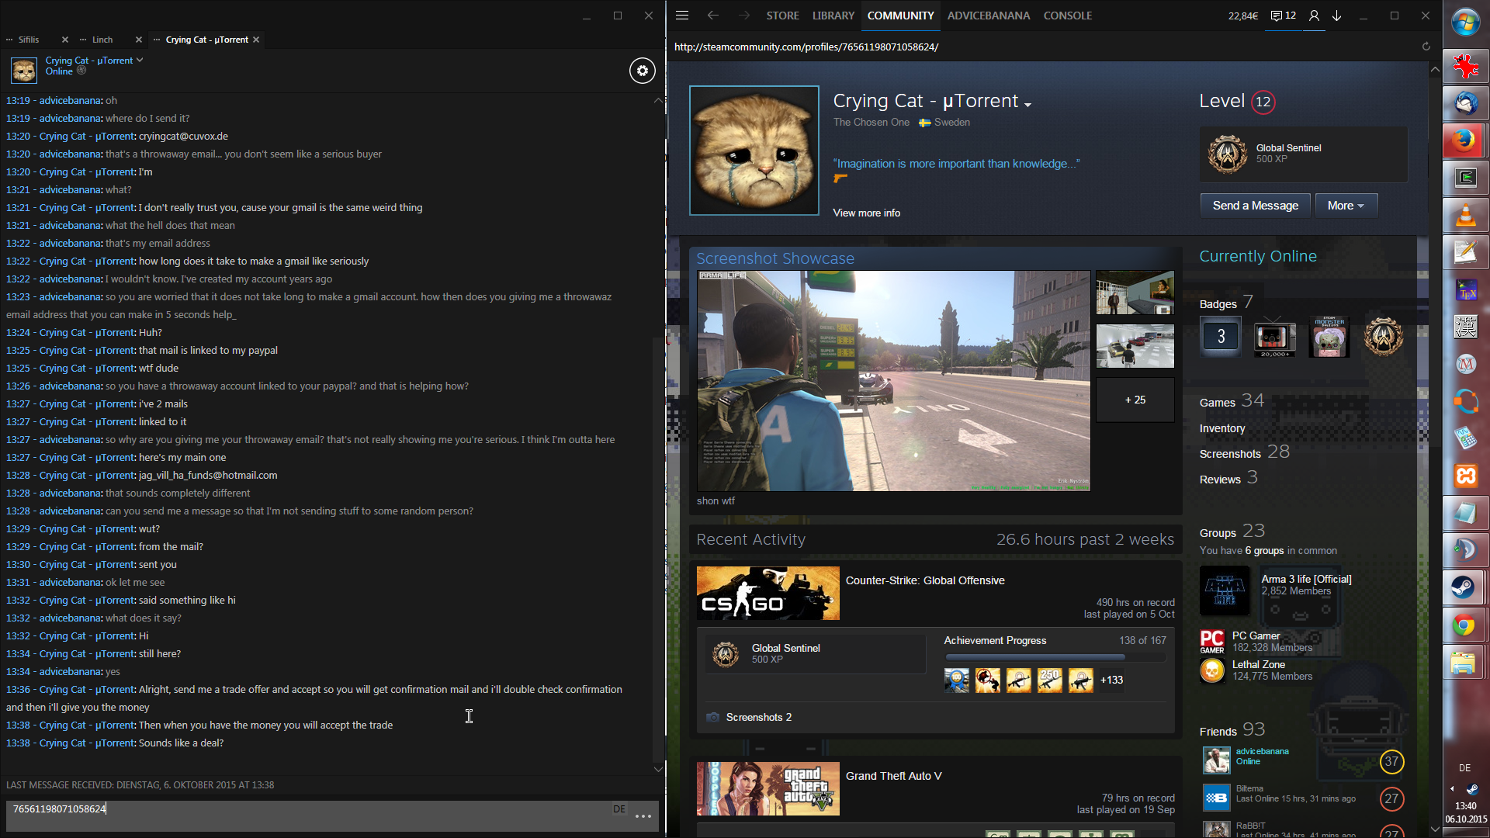Open chat settings gear icon
Screen dimensions: 1490x838
642,71
